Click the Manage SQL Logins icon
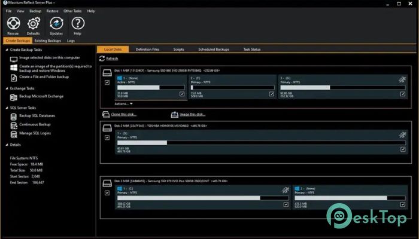Viewport: 419px width, 239px height. (x=14, y=134)
